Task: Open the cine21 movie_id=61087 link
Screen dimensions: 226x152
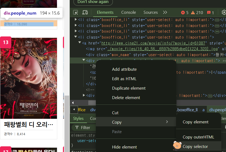Action: (x=153, y=43)
